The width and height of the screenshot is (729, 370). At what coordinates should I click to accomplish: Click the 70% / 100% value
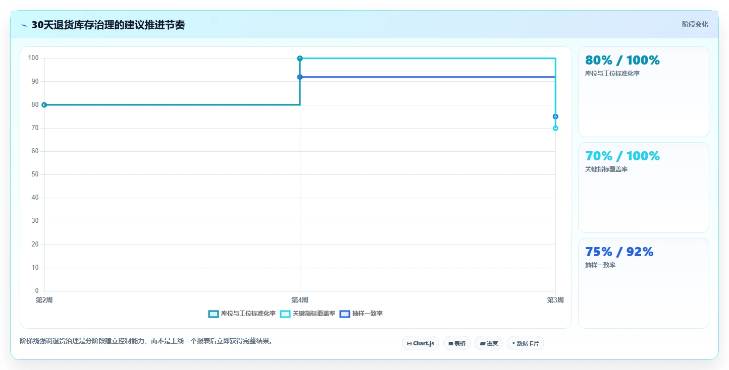click(622, 156)
